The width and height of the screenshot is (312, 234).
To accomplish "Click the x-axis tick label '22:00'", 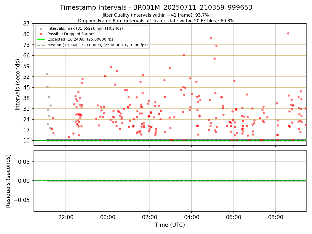I will click(x=66, y=217).
